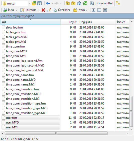Open the İndir dropdown arrow
The width and height of the screenshot is (134, 141).
pyautogui.click(x=17, y=10)
